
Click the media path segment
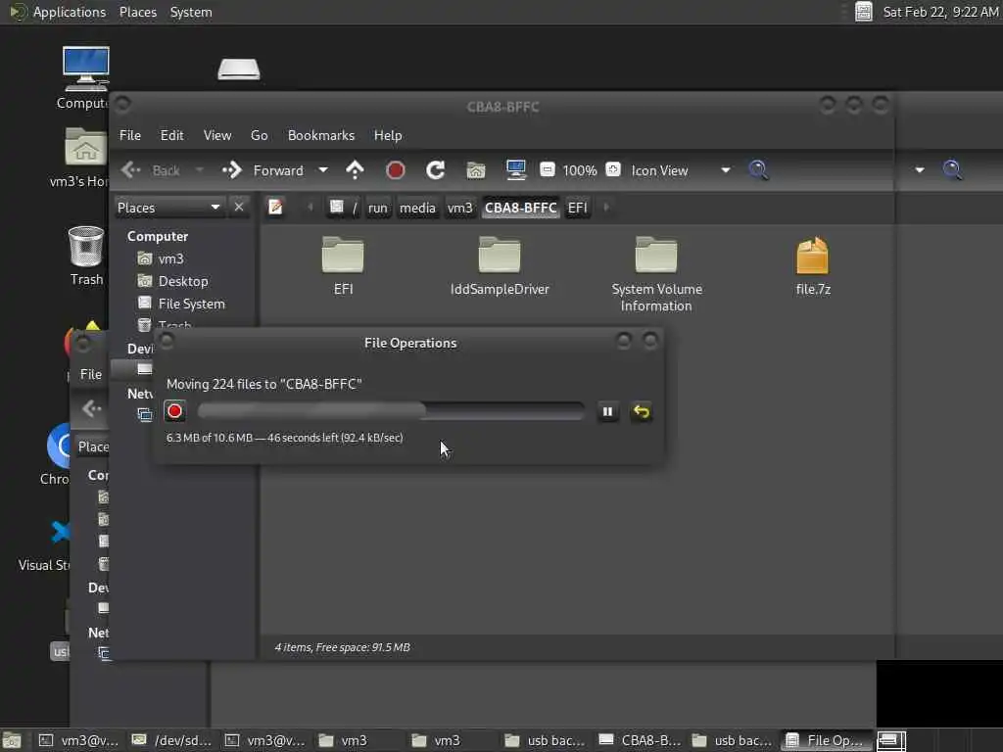[417, 208]
